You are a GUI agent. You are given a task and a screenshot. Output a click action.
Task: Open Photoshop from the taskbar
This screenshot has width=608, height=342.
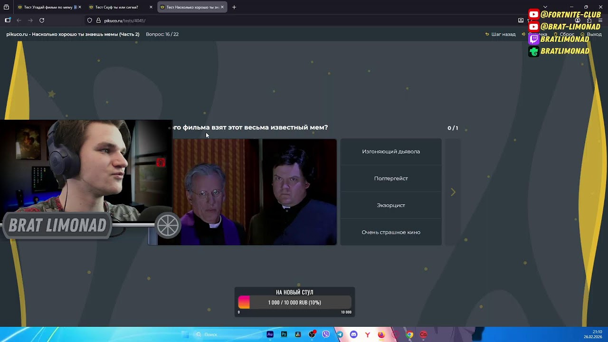[284, 334]
